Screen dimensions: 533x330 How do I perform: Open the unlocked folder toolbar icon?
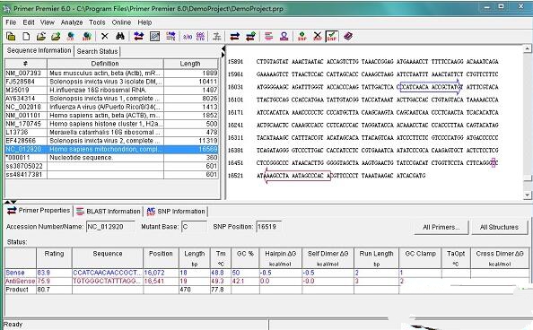[x=40, y=36]
